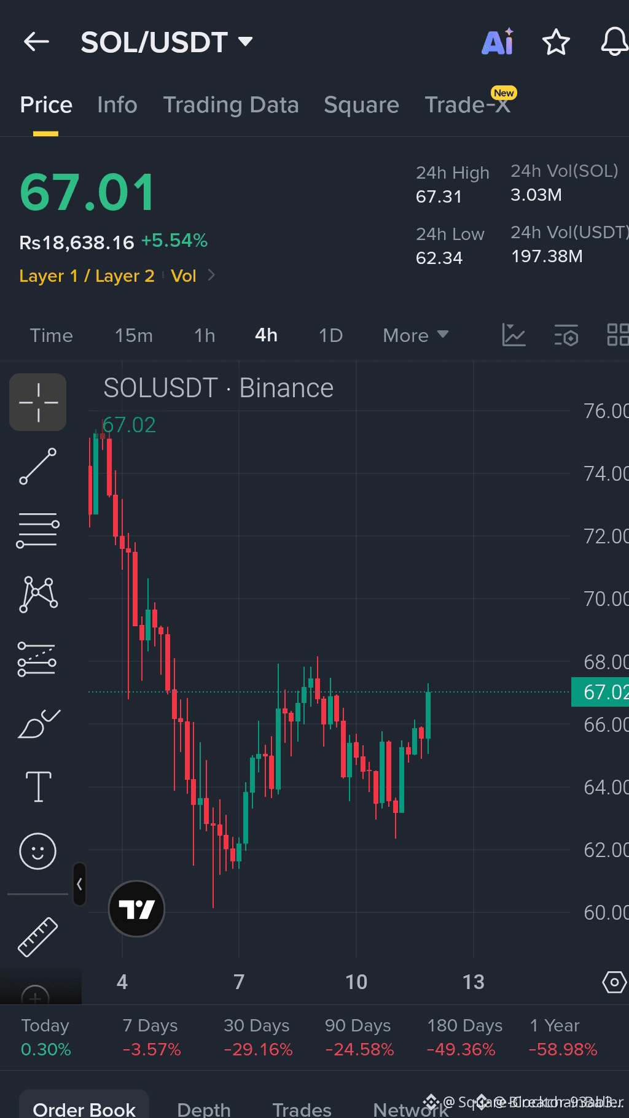Open the emoji sticker tool
The image size is (629, 1118).
[x=38, y=851]
